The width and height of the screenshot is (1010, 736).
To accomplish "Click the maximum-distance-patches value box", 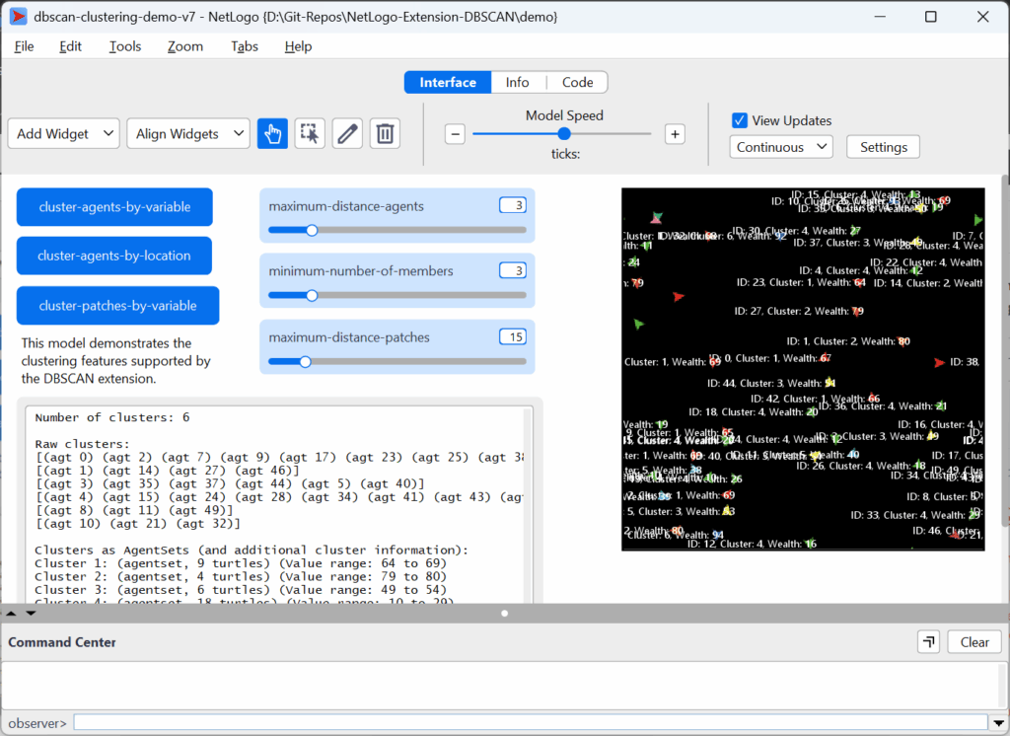I will 513,337.
